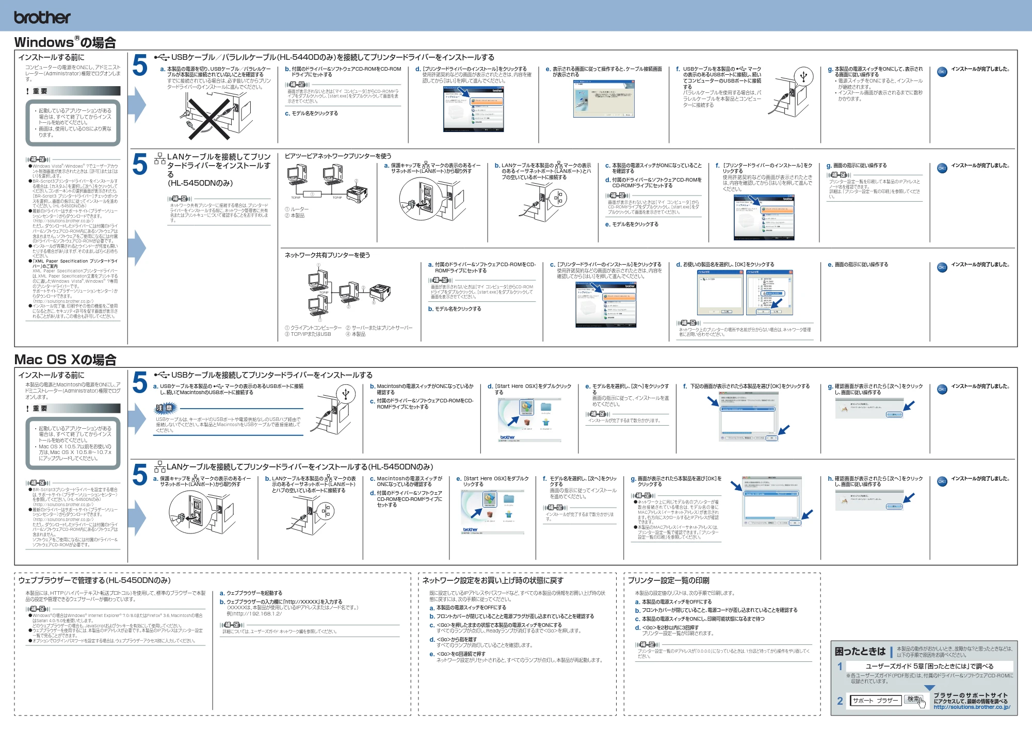Click the ウェブブラウザーで管理する(HL-5450DNのみ) heading
1032x730 pixels.
point(94,580)
